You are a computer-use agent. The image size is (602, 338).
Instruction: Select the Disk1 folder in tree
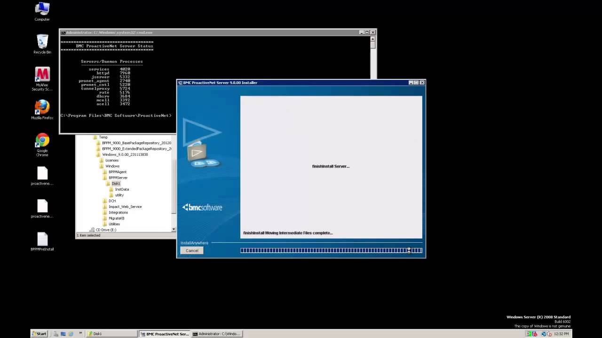point(113,184)
